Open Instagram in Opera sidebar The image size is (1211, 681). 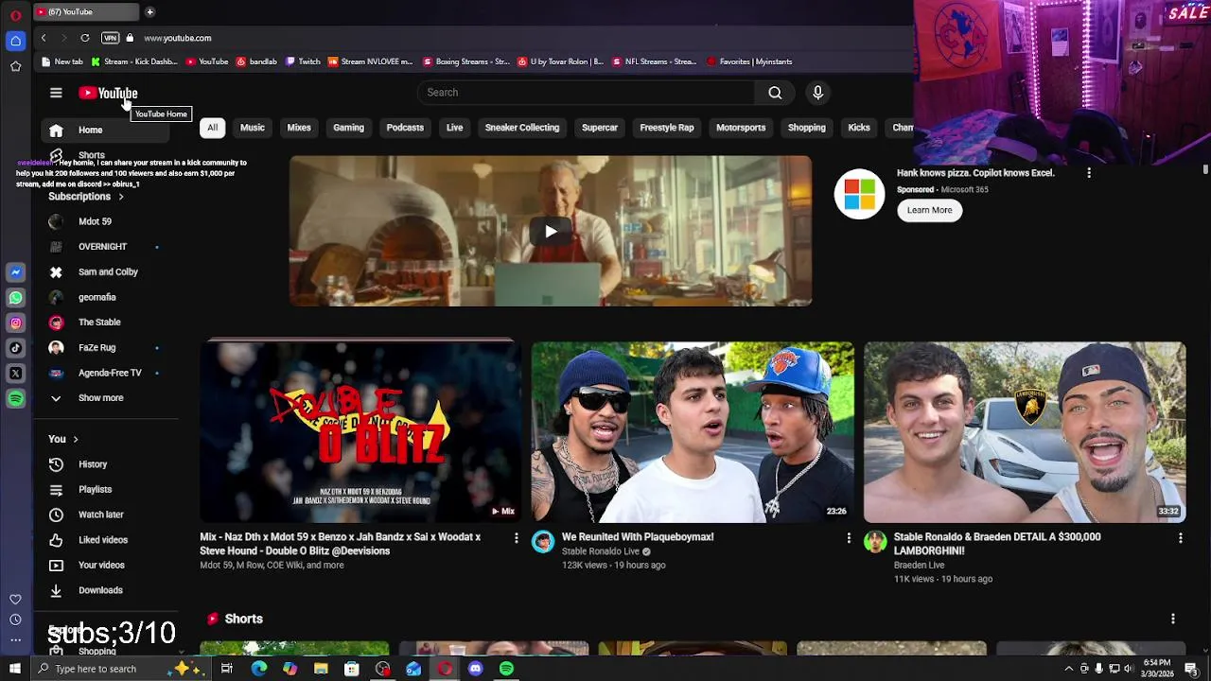click(x=15, y=323)
